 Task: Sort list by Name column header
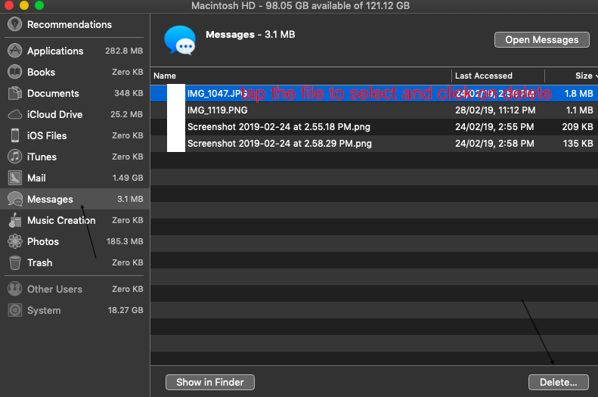pos(165,76)
